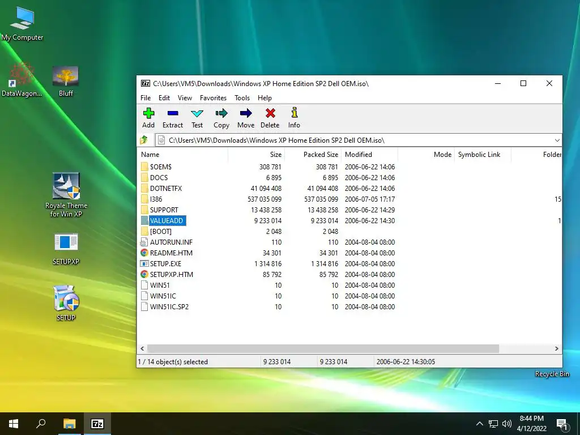Click the horizontal scrollbar thumb
Image resolution: width=580 pixels, height=435 pixels.
pyautogui.click(x=323, y=348)
